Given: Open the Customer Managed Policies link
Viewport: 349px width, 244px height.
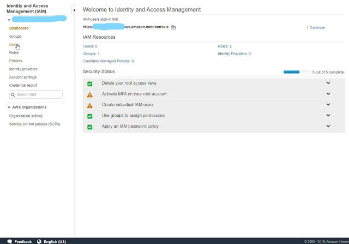Looking at the screenshot, I should pos(108,61).
